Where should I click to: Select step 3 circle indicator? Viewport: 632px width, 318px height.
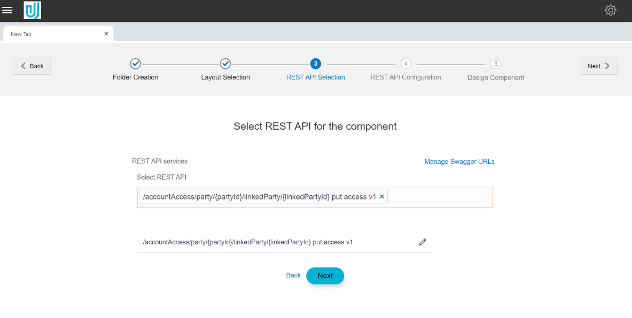(316, 63)
